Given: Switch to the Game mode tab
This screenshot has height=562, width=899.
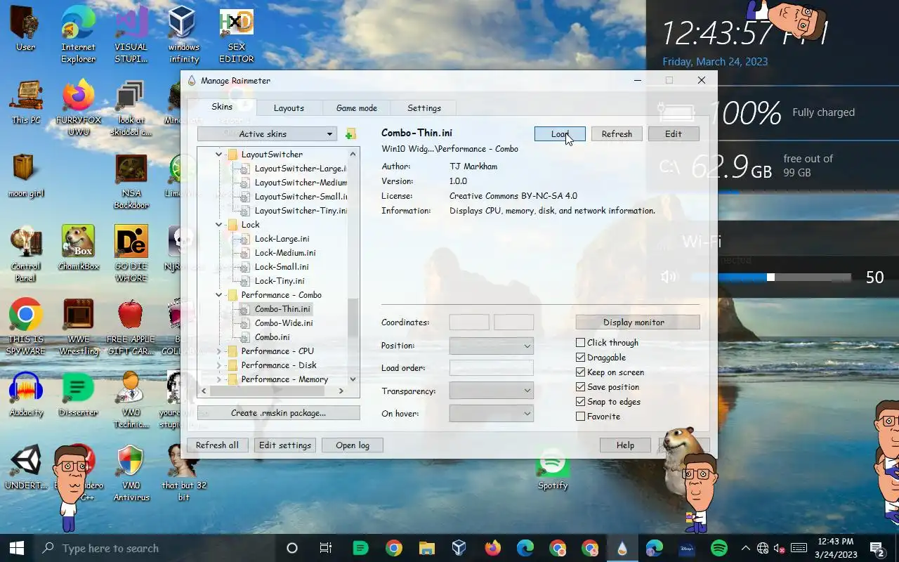Looking at the screenshot, I should (x=357, y=108).
